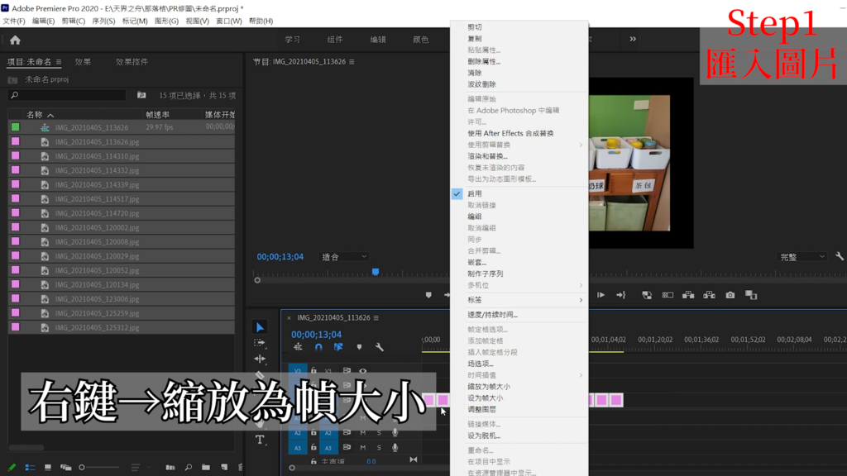Select the Selection arrow tool
Image resolution: width=847 pixels, height=476 pixels.
point(260,327)
